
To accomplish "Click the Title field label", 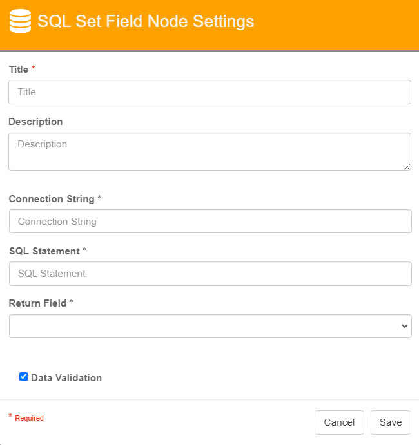I will click(19, 70).
